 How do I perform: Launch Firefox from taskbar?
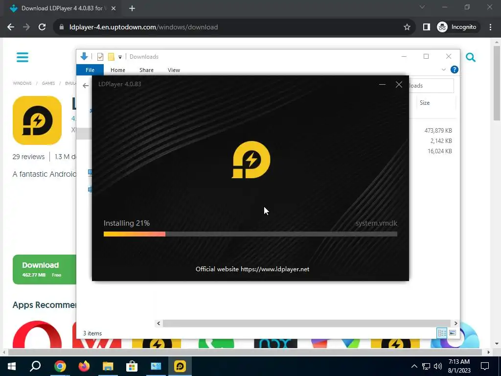pos(84,366)
